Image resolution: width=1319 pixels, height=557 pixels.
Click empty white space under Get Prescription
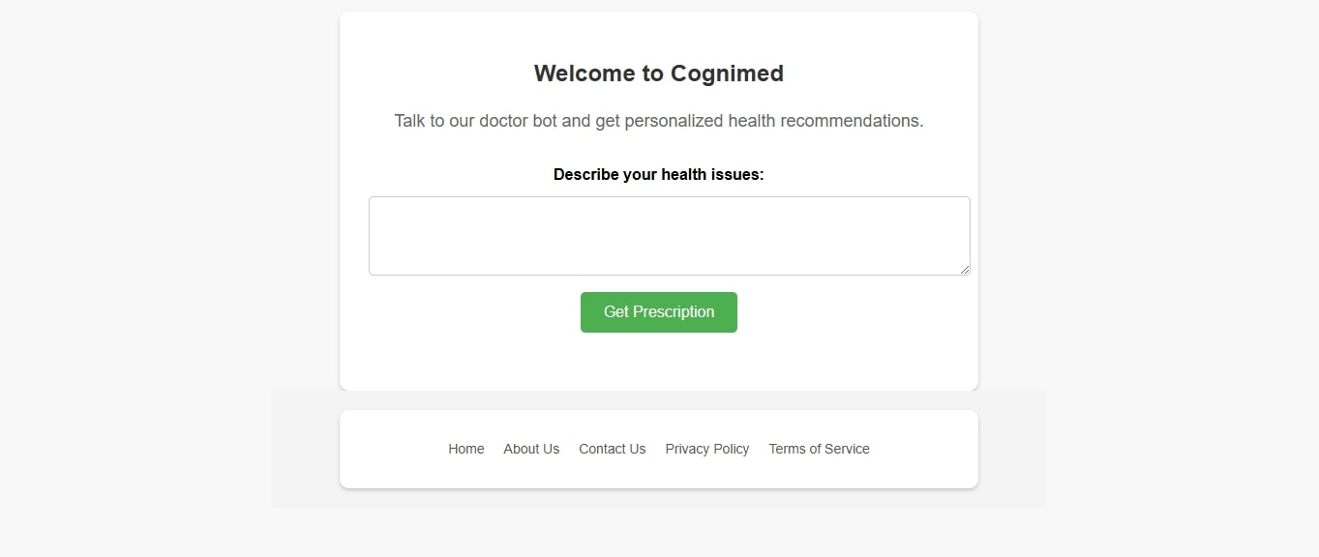tap(659, 363)
